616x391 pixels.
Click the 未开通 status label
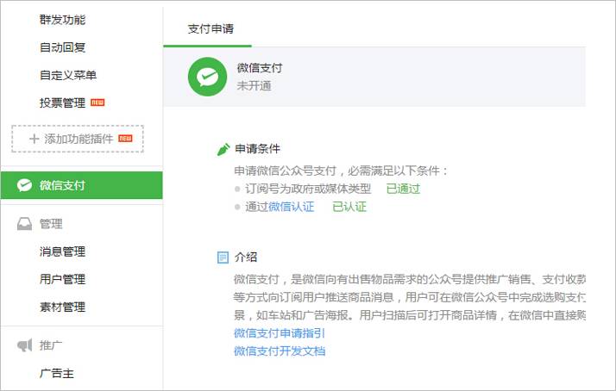(x=255, y=85)
